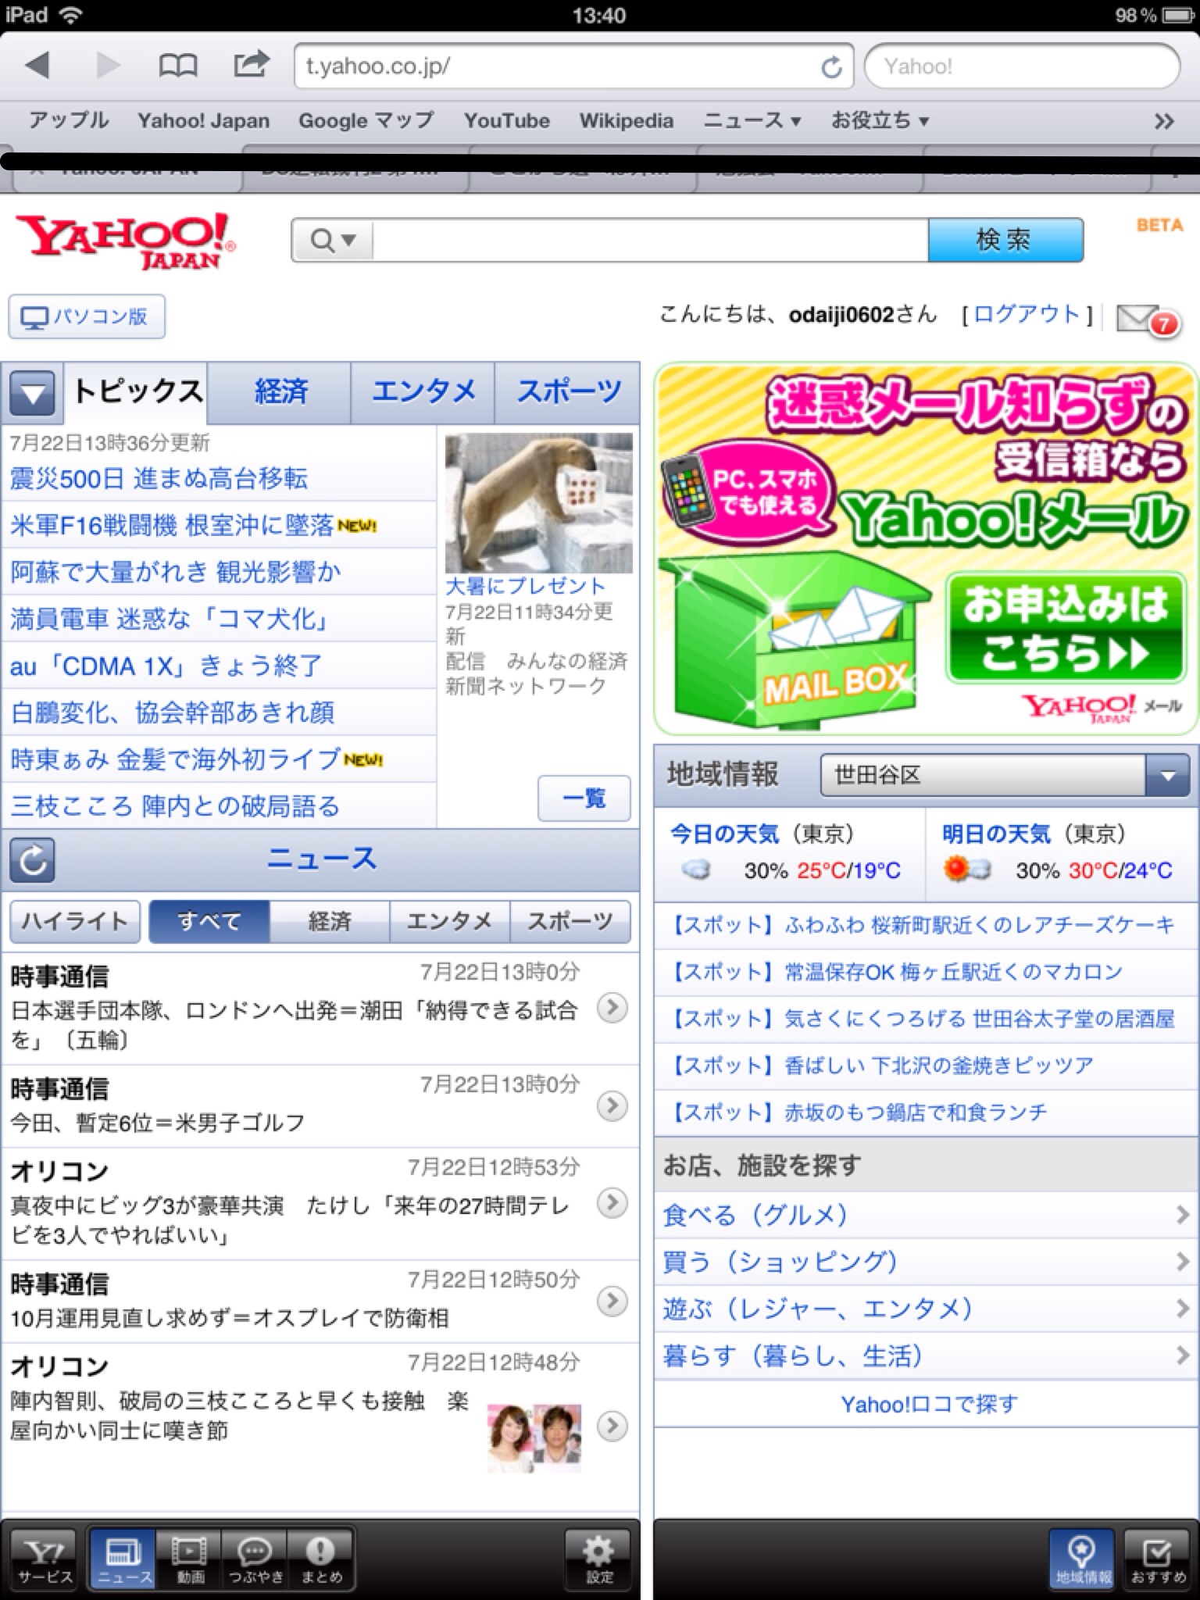Focus the Yahoo! JAPAN search field
This screenshot has height=1600, width=1200.
coord(650,240)
